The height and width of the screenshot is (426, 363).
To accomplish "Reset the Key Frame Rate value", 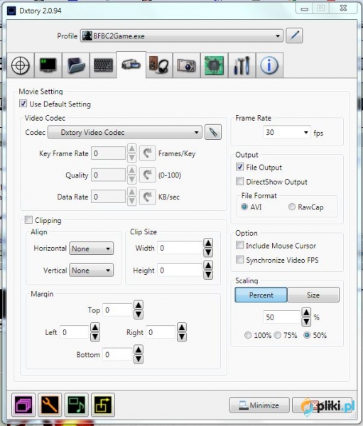I will coord(147,153).
